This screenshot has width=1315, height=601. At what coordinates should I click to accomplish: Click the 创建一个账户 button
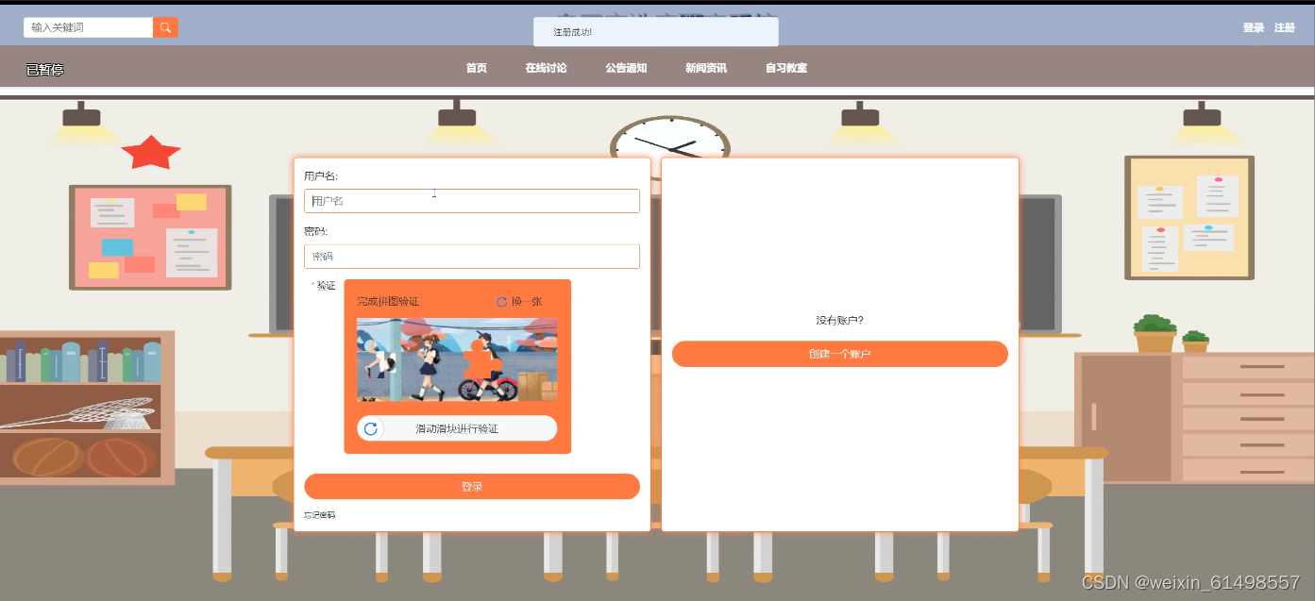[x=840, y=354]
